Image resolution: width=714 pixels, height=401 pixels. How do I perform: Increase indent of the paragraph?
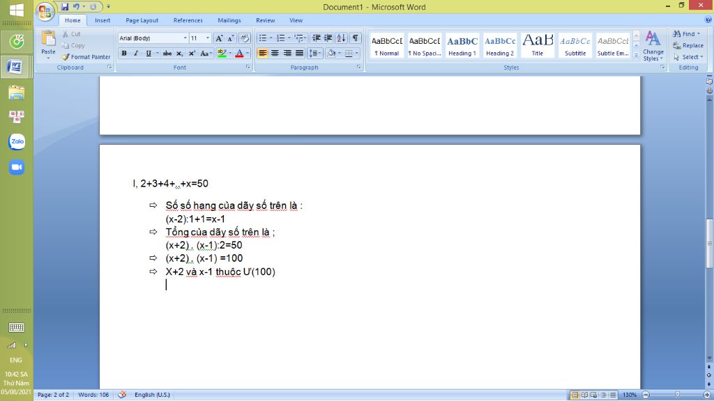point(328,38)
